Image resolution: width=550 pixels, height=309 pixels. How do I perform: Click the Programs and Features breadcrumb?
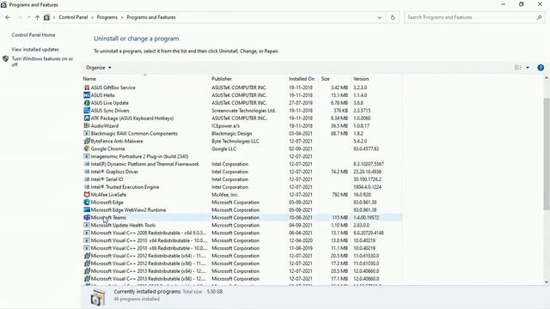click(151, 17)
